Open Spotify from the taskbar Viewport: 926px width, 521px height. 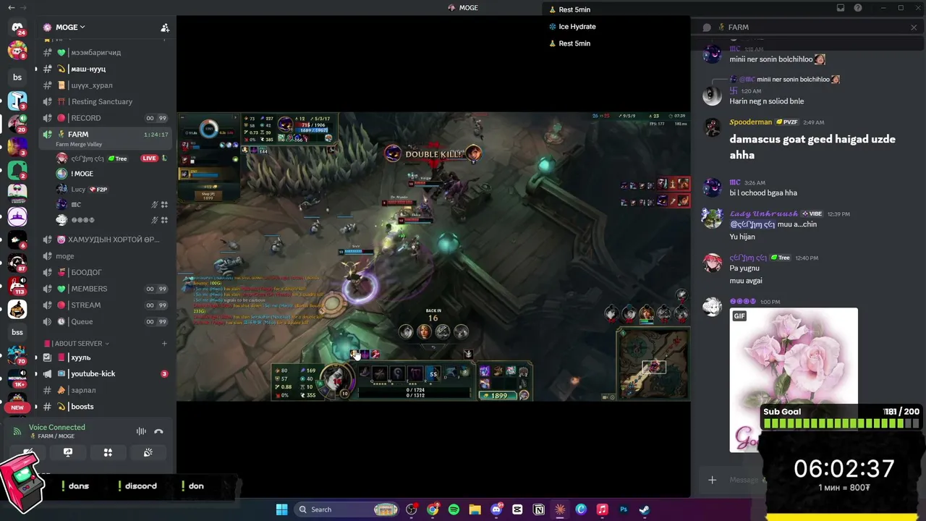pyautogui.click(x=454, y=509)
